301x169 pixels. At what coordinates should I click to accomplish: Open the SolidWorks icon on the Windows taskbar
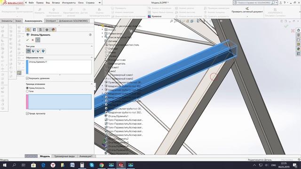(121, 165)
